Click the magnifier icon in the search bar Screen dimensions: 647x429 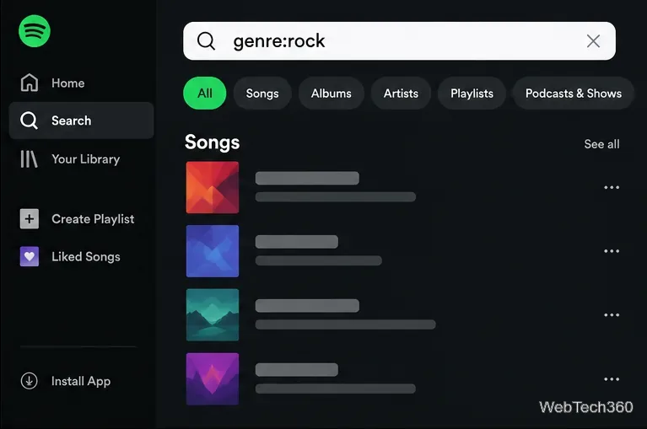tap(206, 40)
